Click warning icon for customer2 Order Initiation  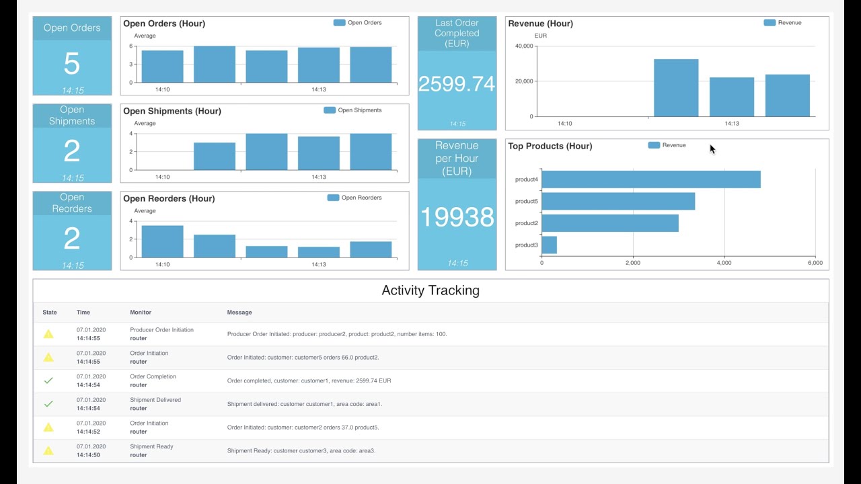click(48, 427)
